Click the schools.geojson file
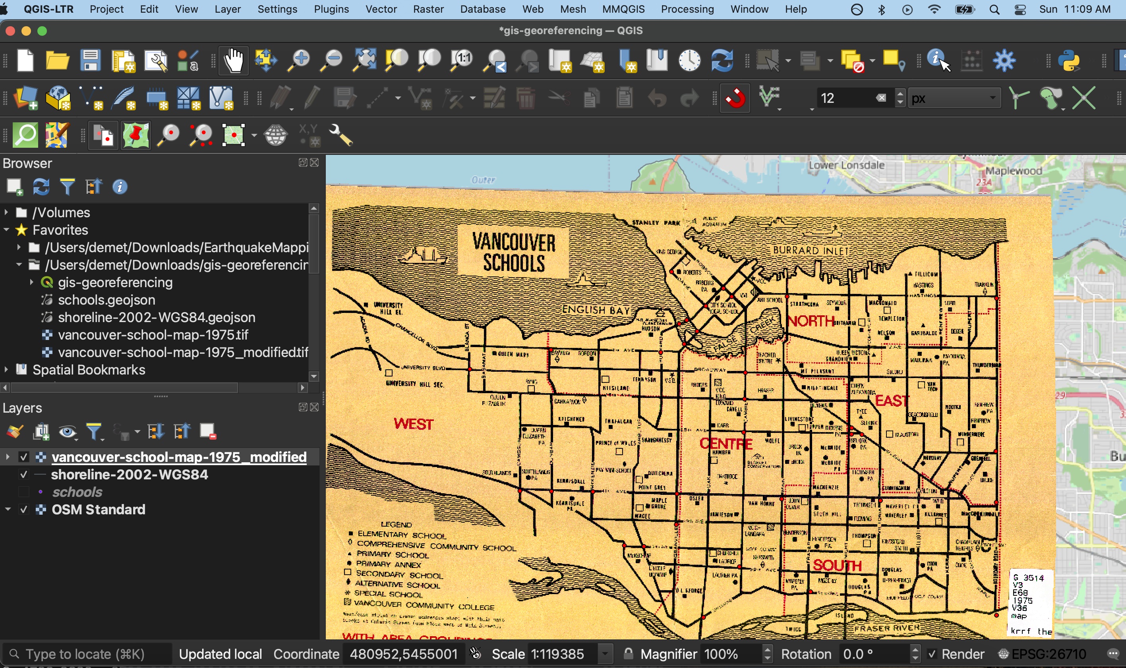1126x668 pixels. (x=105, y=300)
